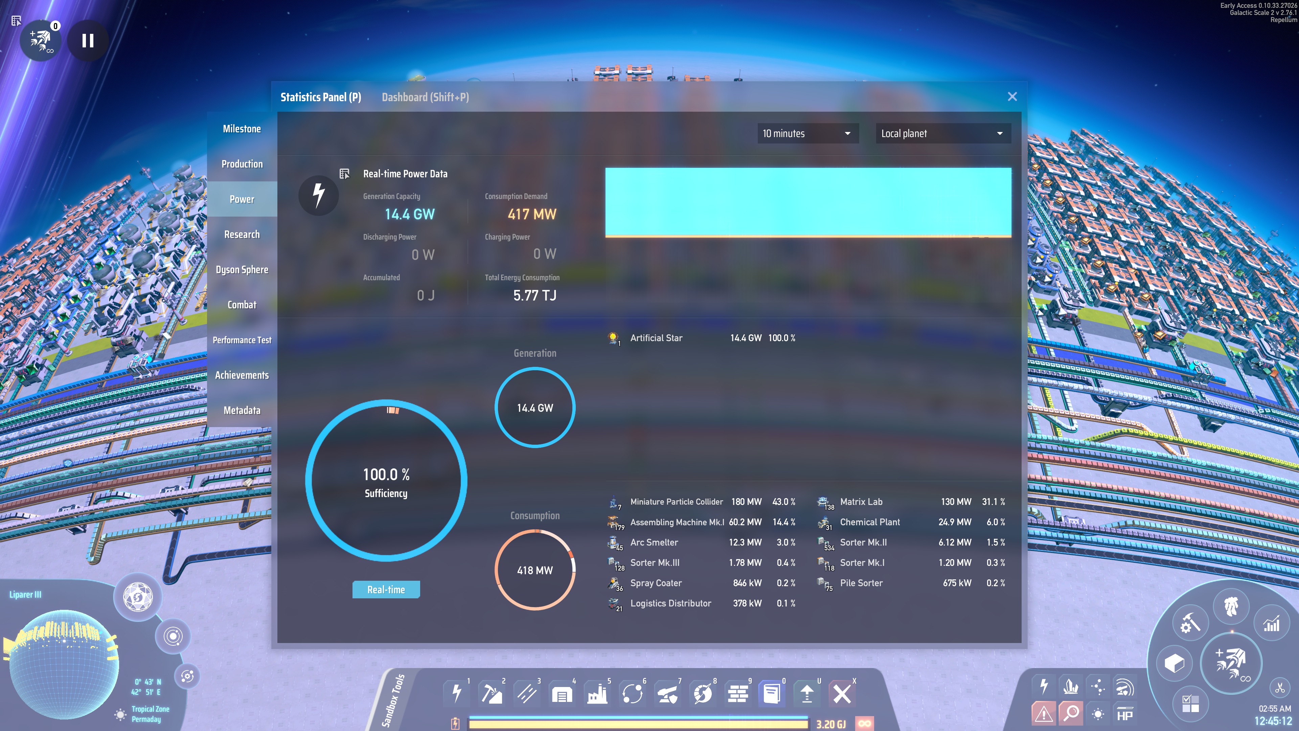Screen dimensions: 1299x731
Task: Open the Power build category in hotbar
Action: click(x=457, y=694)
